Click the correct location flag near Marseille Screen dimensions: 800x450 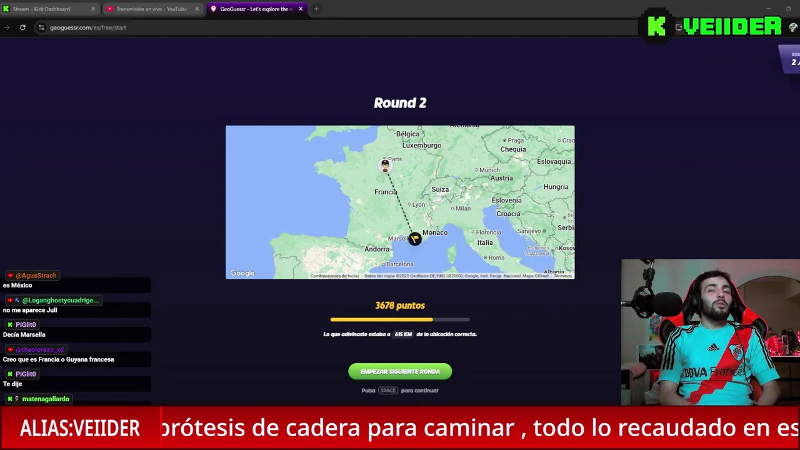pos(415,239)
